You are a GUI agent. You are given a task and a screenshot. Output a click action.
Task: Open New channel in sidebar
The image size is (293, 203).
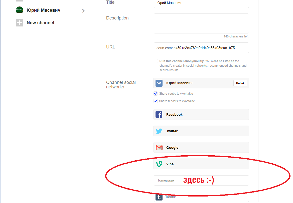click(40, 23)
